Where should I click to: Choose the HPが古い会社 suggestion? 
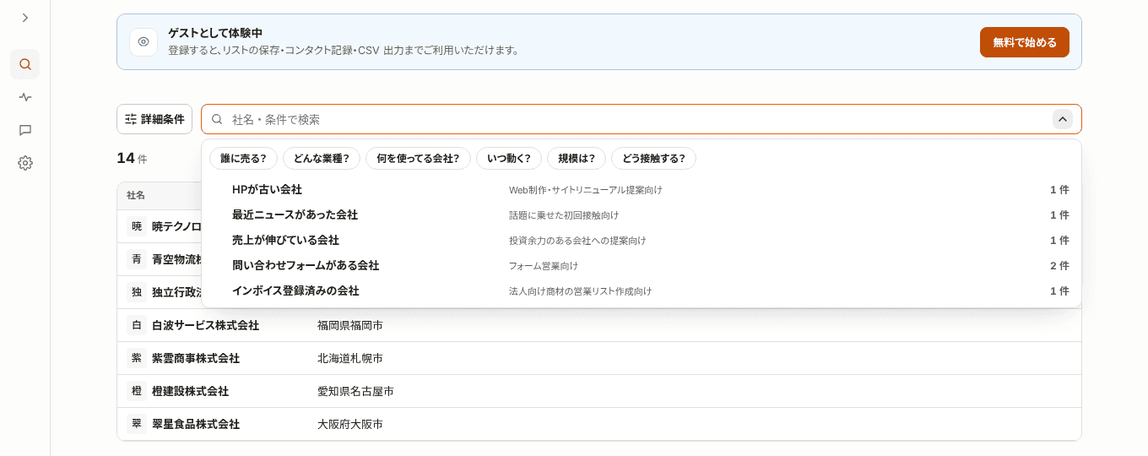click(x=642, y=190)
